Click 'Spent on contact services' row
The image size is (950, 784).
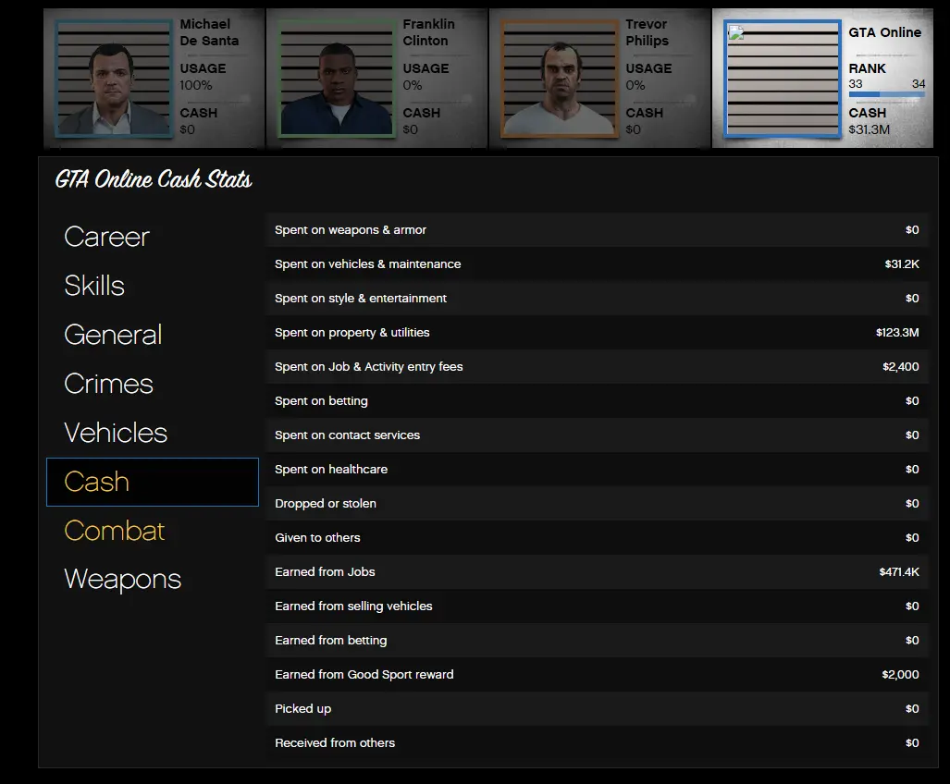pos(597,435)
